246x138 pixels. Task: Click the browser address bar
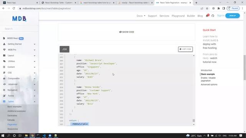108,8
